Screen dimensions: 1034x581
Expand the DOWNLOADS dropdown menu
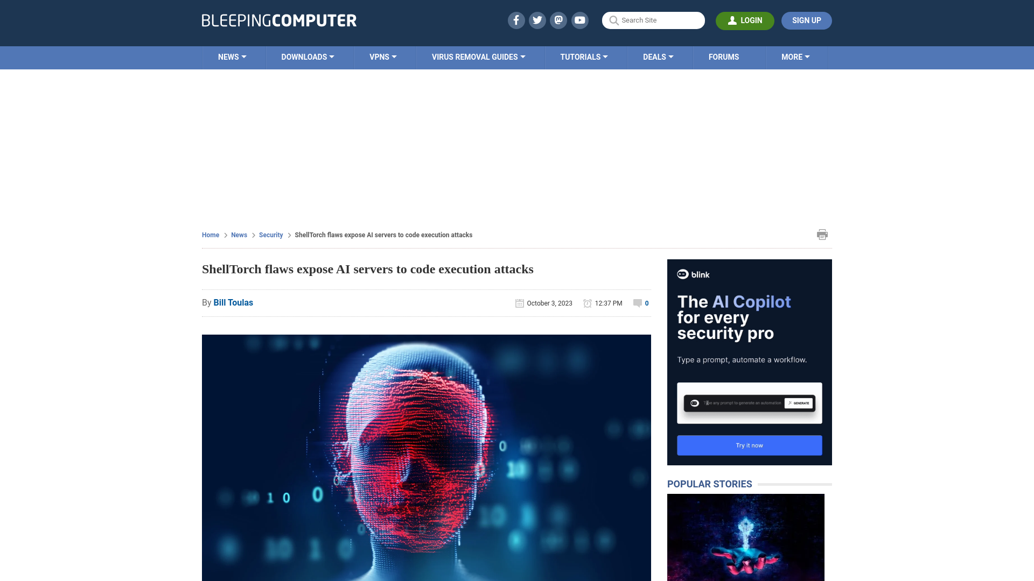(308, 58)
